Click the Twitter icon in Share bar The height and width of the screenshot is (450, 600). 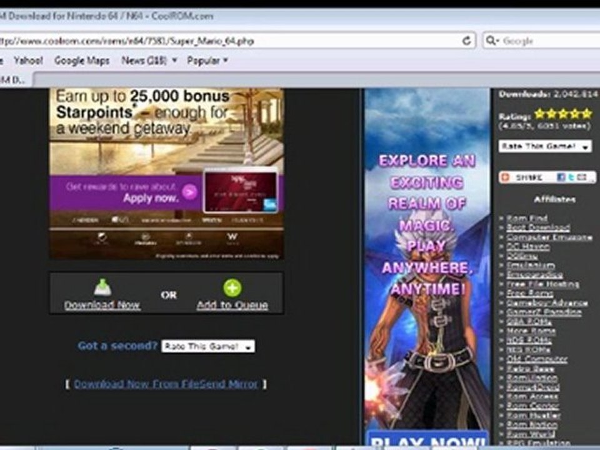click(571, 177)
